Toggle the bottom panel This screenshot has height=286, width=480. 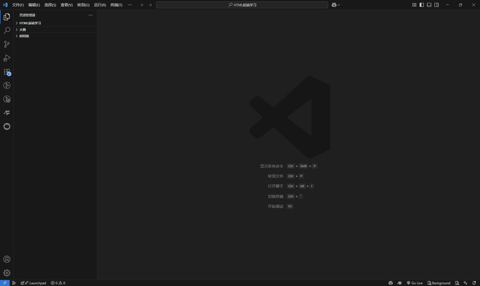pyautogui.click(x=429, y=5)
